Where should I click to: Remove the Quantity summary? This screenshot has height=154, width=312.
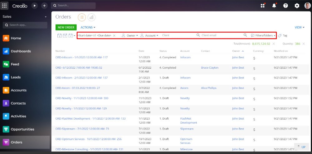(x=304, y=44)
